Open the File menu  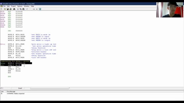point(4,6)
